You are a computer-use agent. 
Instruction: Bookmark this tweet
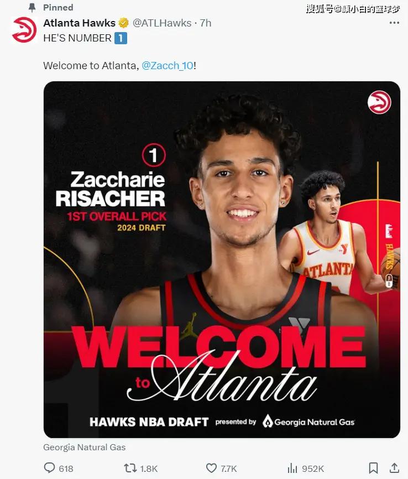(x=374, y=468)
